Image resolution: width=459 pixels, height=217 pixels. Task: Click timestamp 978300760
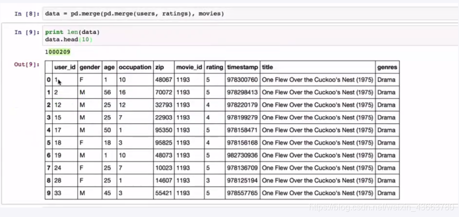[x=242, y=80]
